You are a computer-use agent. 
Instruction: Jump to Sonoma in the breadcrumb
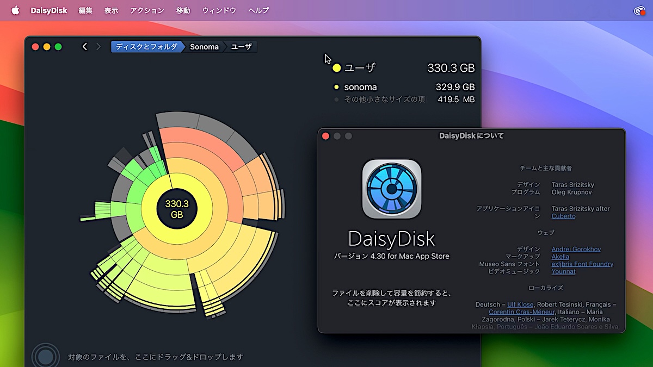pyautogui.click(x=204, y=47)
